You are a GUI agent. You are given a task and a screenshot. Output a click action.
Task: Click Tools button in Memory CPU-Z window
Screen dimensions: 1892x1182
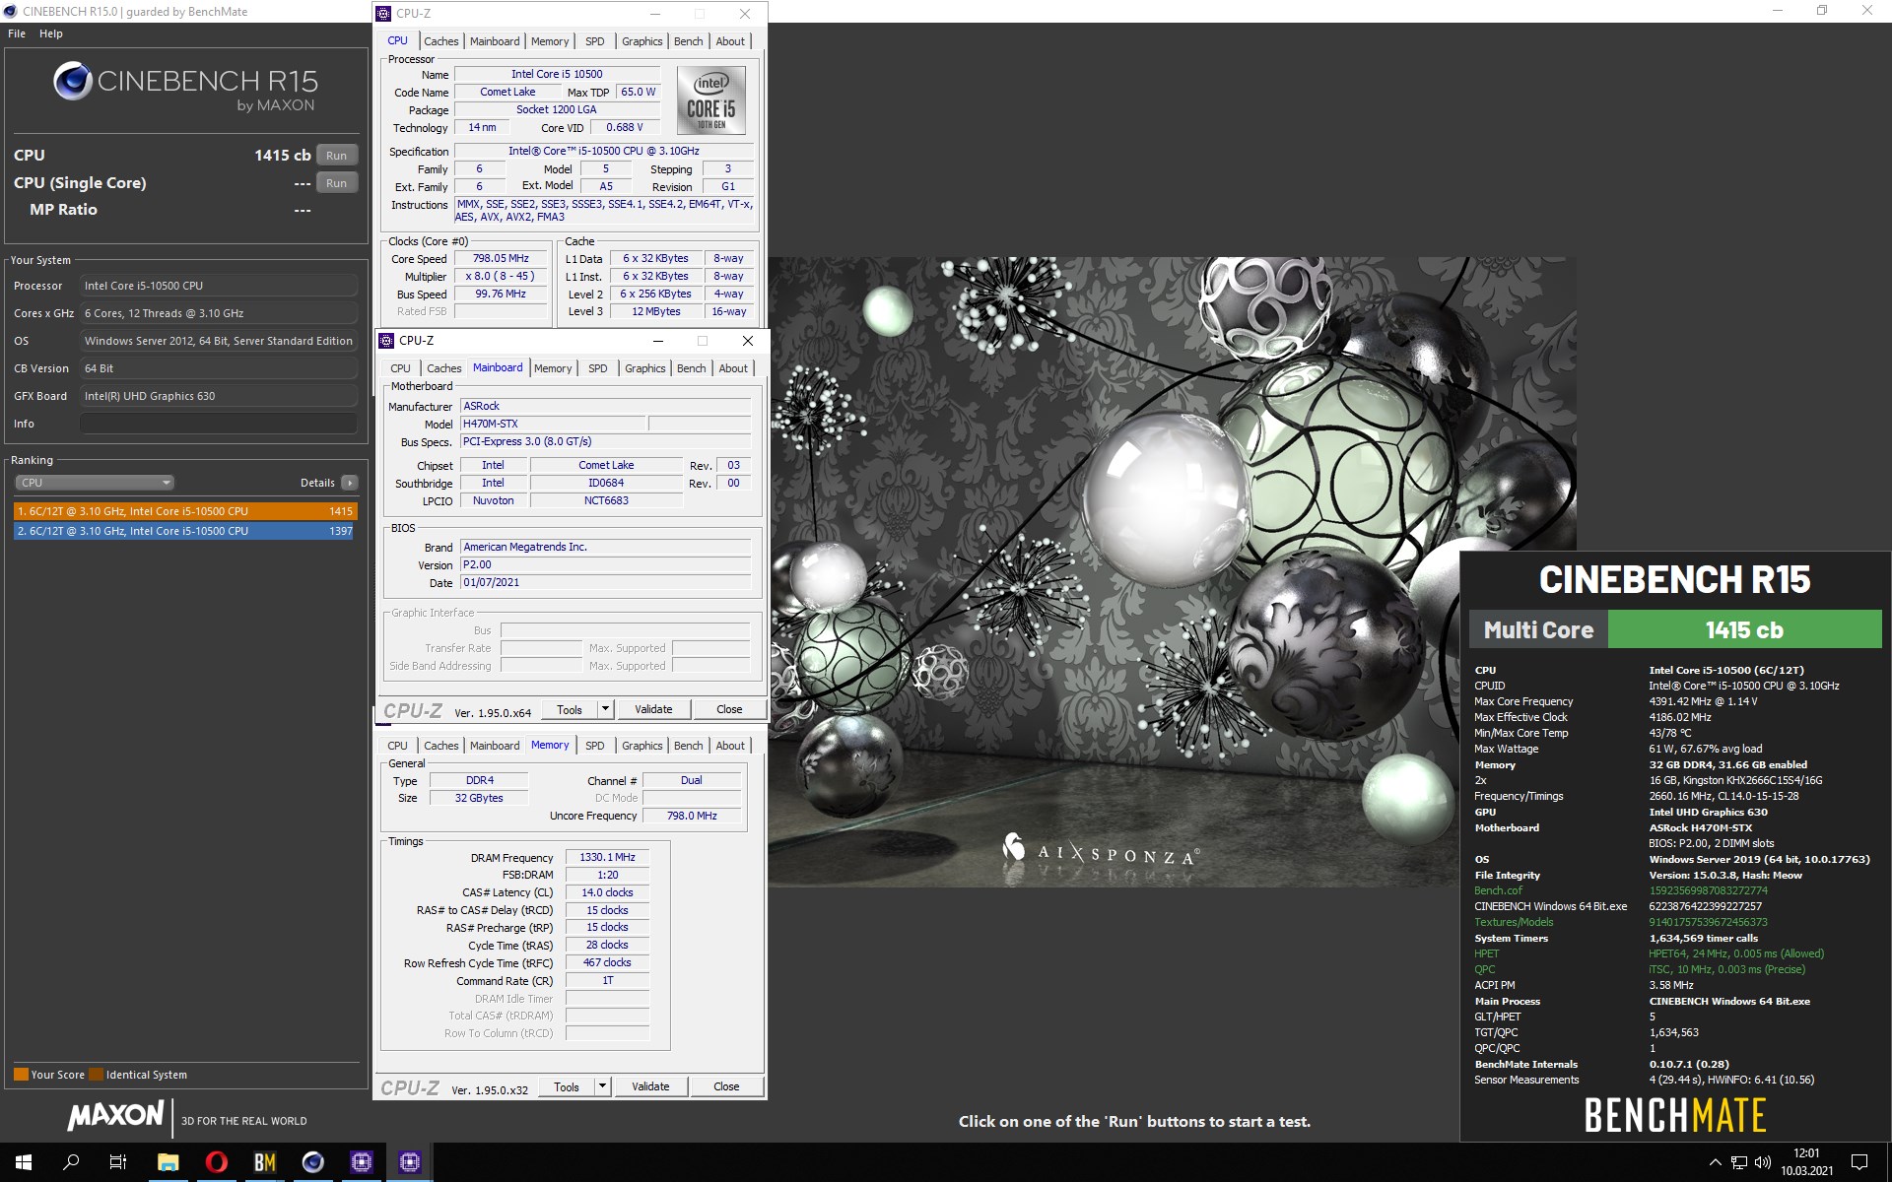pos(567,1086)
